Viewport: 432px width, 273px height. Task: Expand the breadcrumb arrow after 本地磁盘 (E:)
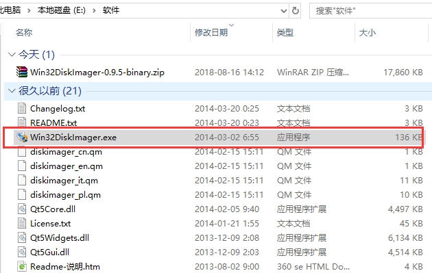[x=94, y=11]
